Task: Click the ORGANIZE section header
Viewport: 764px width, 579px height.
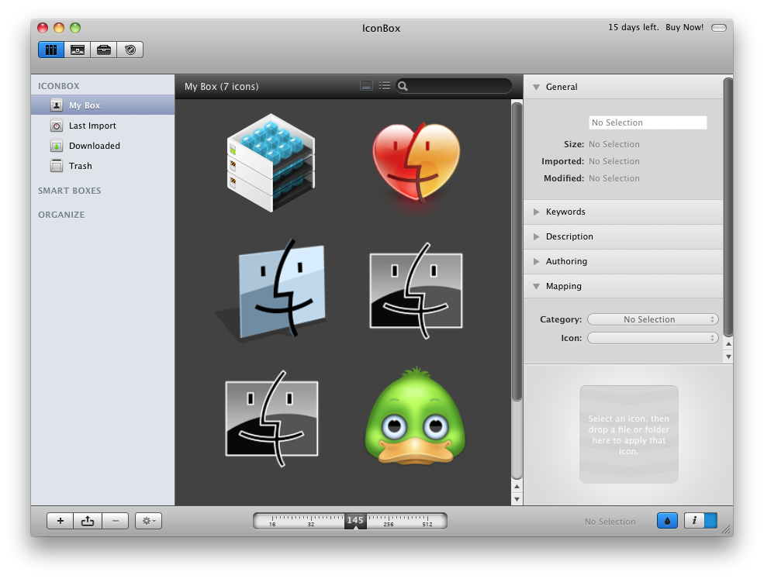Action: (x=61, y=215)
